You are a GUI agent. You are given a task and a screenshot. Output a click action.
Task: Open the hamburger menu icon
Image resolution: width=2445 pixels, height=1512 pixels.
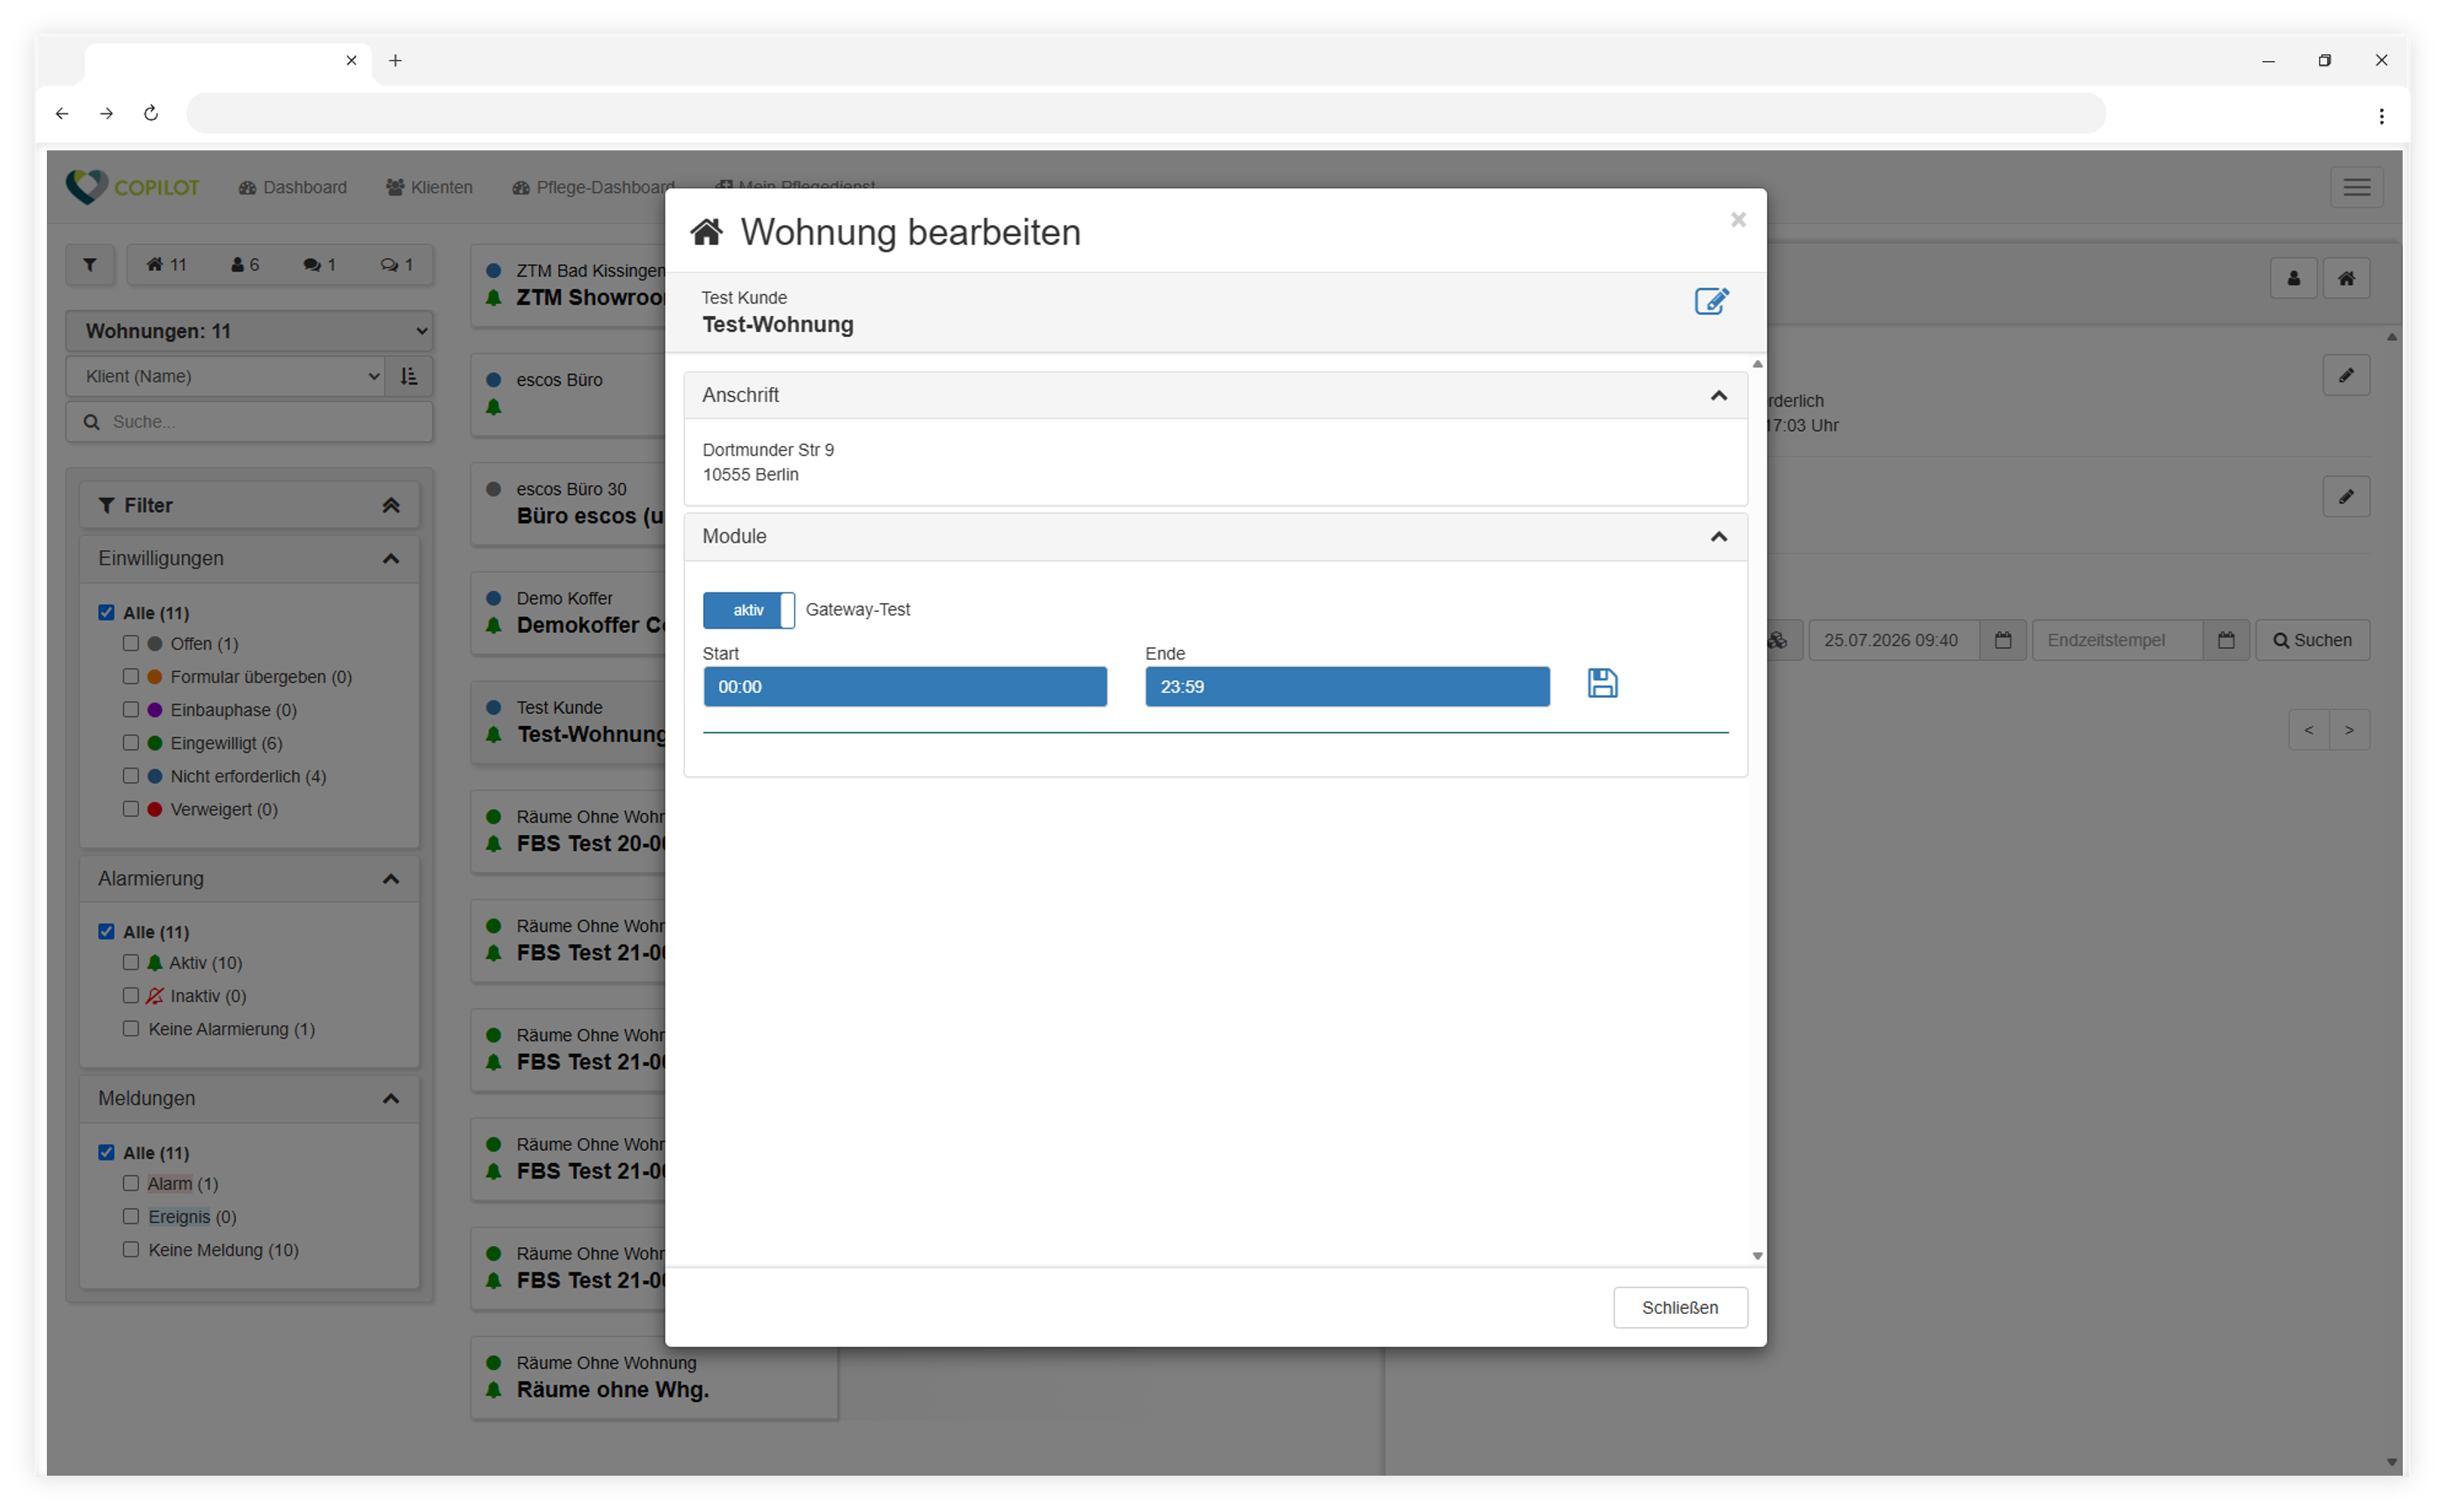coord(2356,187)
